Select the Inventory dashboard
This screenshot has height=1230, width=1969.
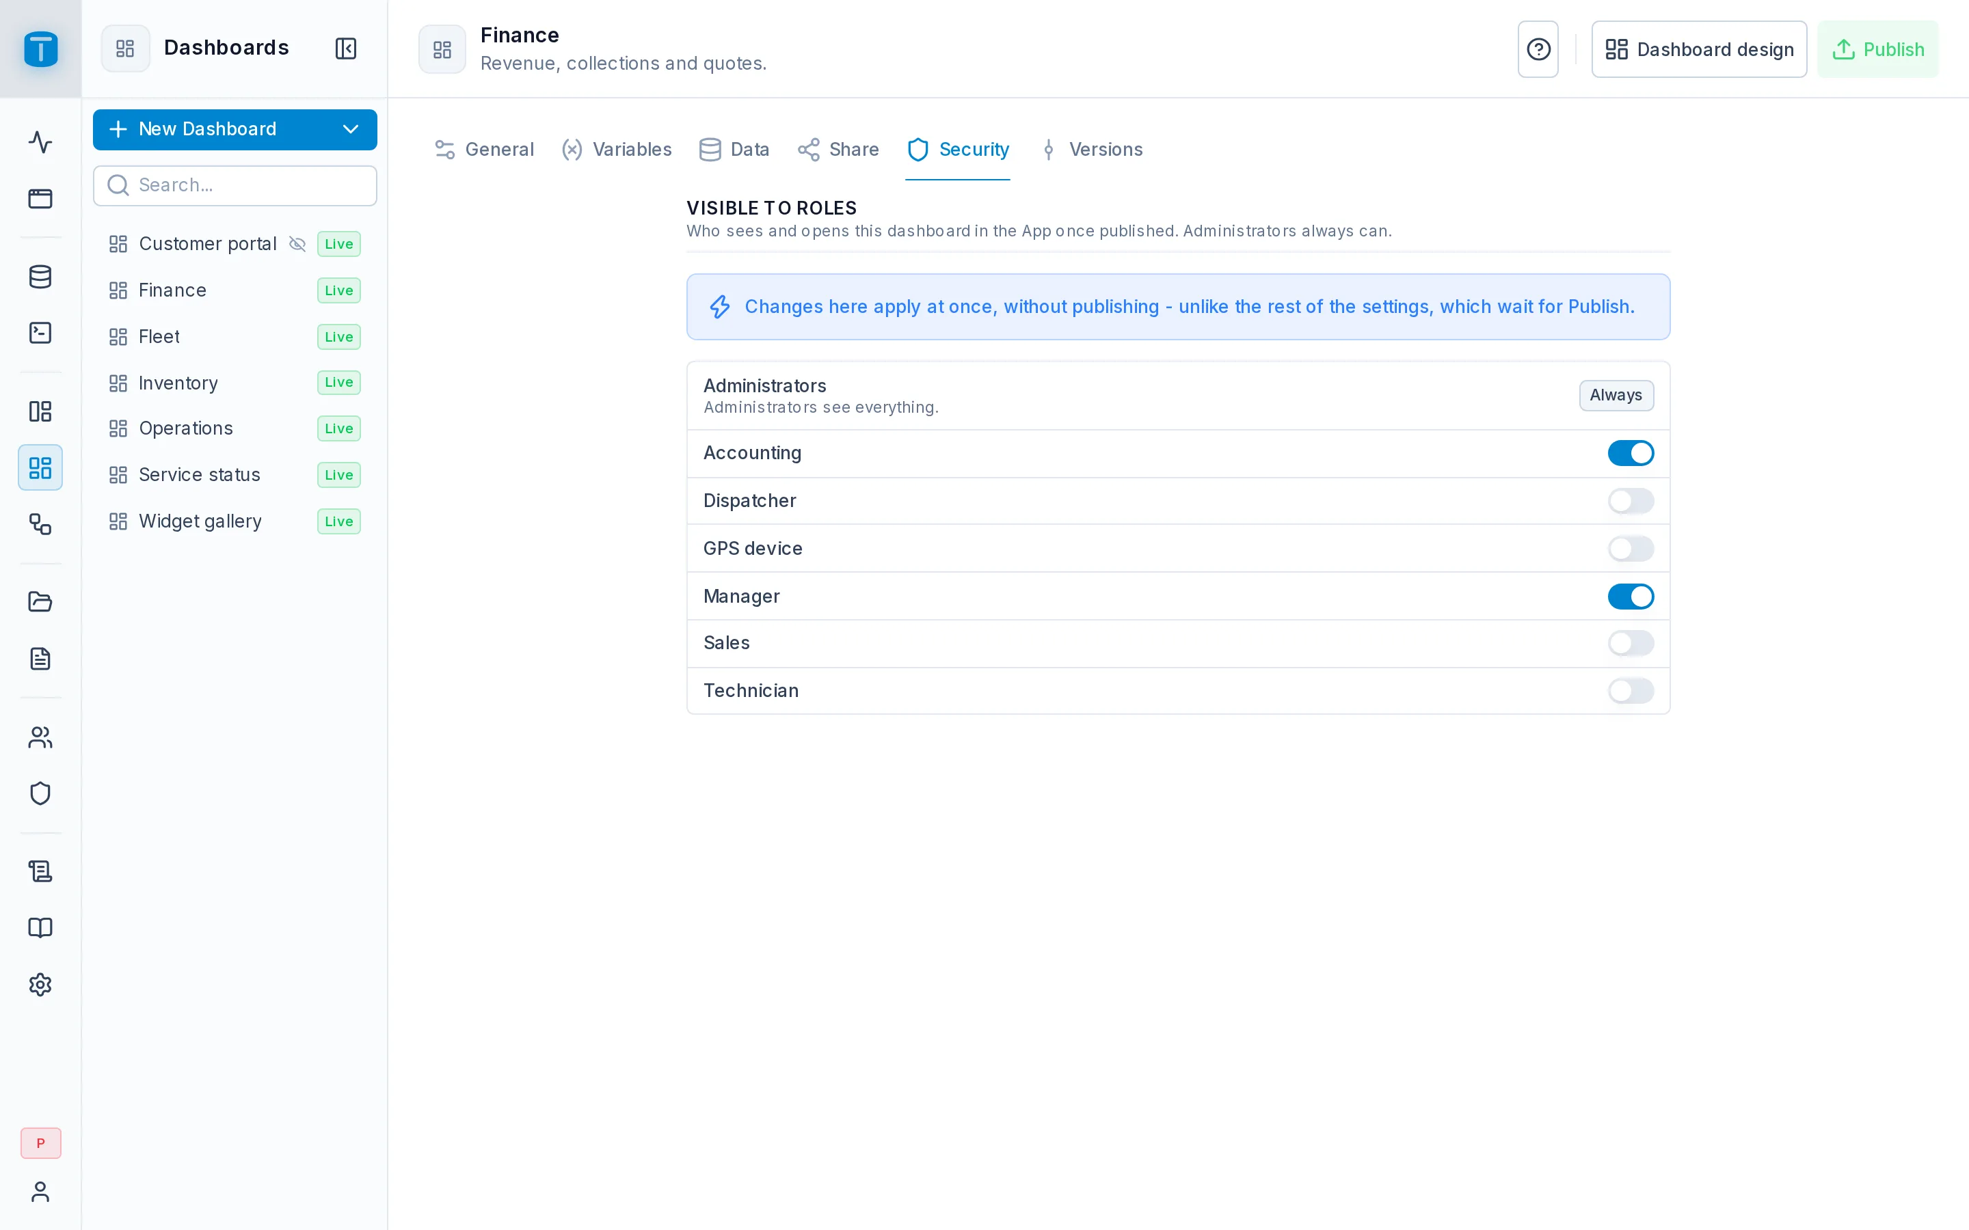click(235, 383)
